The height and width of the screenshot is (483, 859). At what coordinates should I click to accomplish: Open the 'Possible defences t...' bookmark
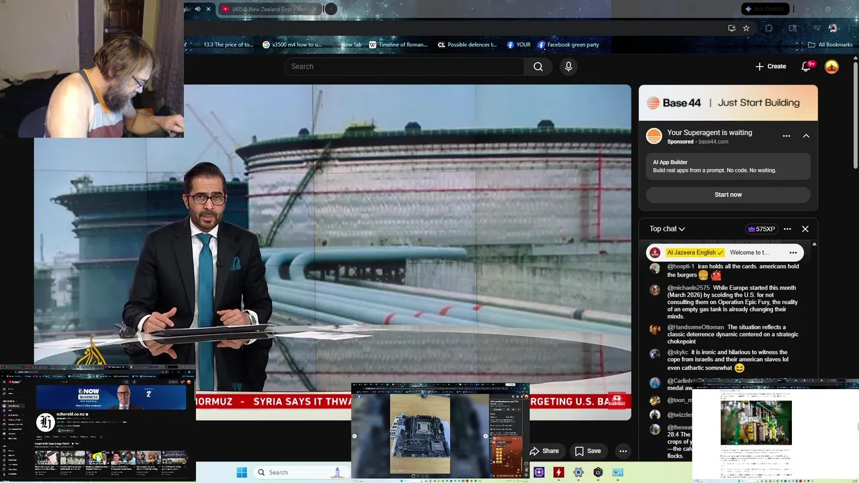click(x=467, y=45)
